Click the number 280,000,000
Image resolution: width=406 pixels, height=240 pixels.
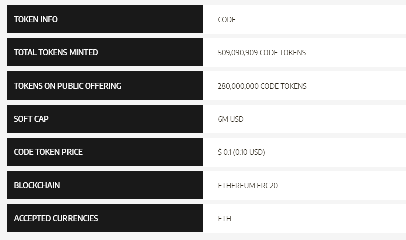point(238,86)
